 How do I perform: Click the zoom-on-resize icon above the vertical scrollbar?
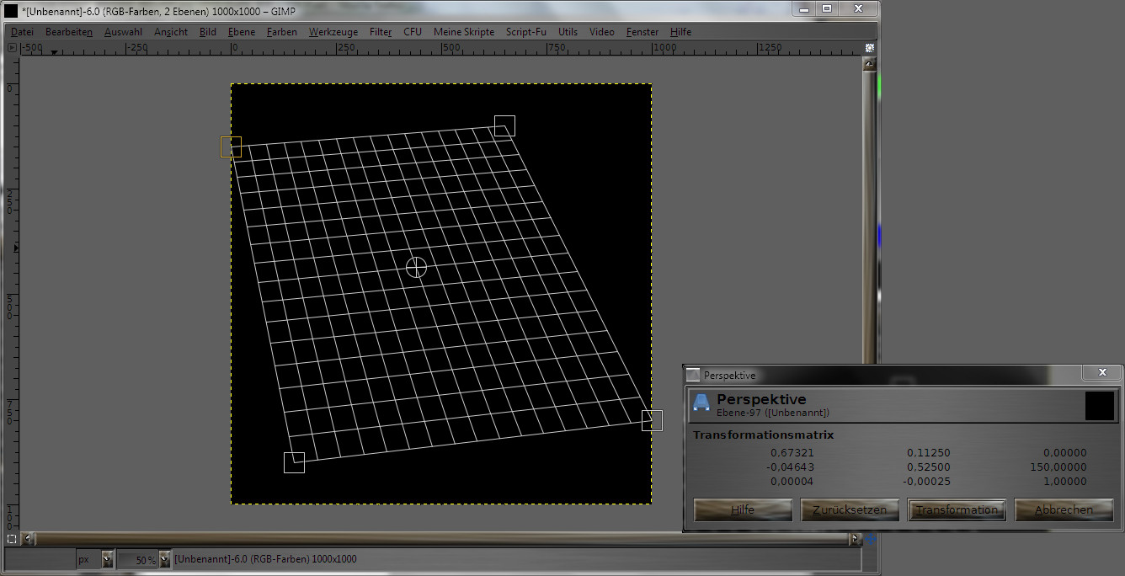click(x=869, y=48)
